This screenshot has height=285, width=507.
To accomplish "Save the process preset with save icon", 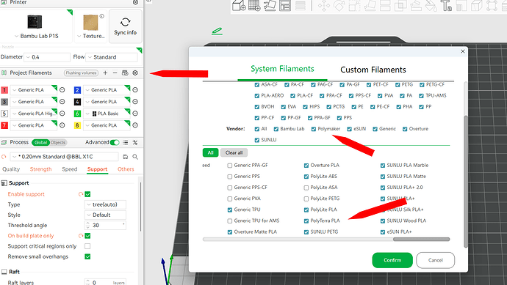I will (x=126, y=157).
